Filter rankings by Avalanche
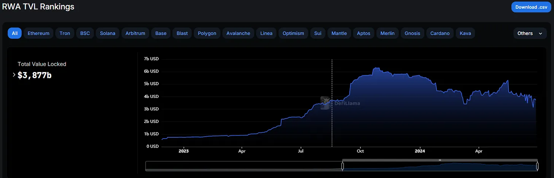Screen dimensions: 554x178 pyautogui.click(x=238, y=33)
